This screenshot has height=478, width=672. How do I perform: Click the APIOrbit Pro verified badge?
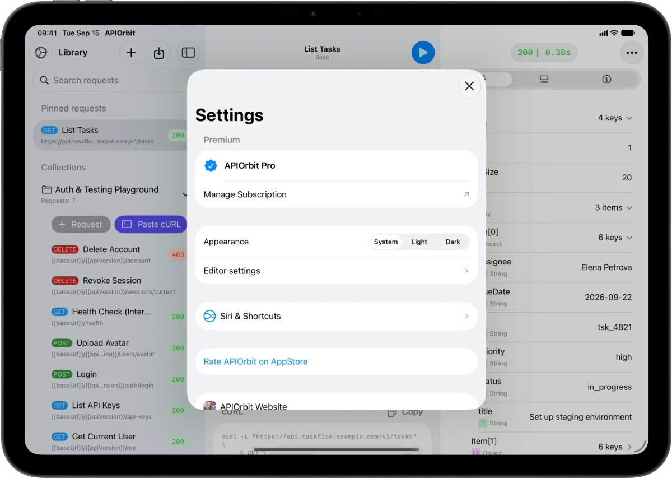click(x=211, y=165)
